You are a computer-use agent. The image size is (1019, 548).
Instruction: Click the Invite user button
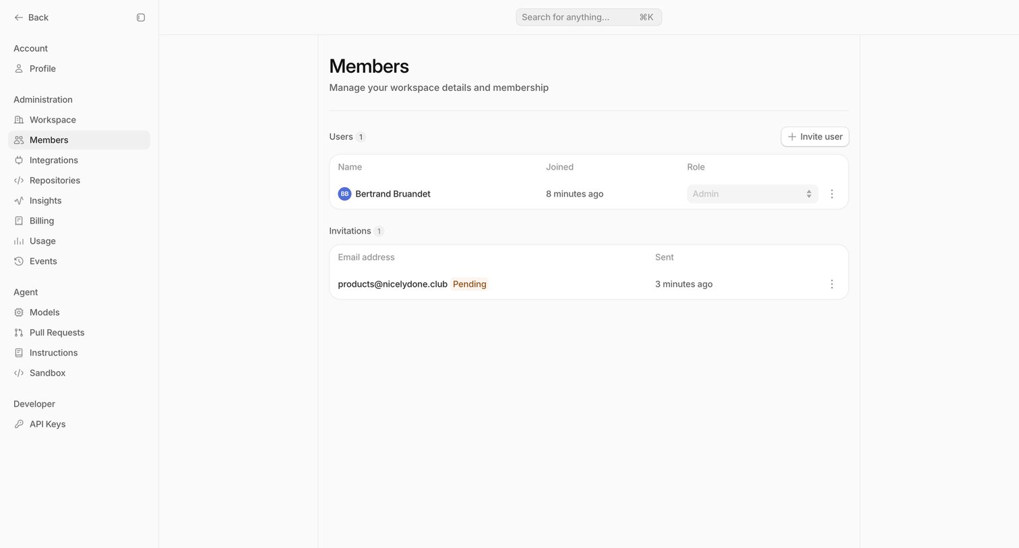815,137
